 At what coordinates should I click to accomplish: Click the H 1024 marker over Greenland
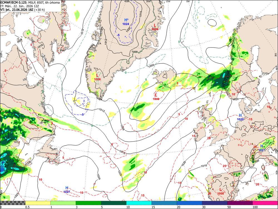(126, 22)
